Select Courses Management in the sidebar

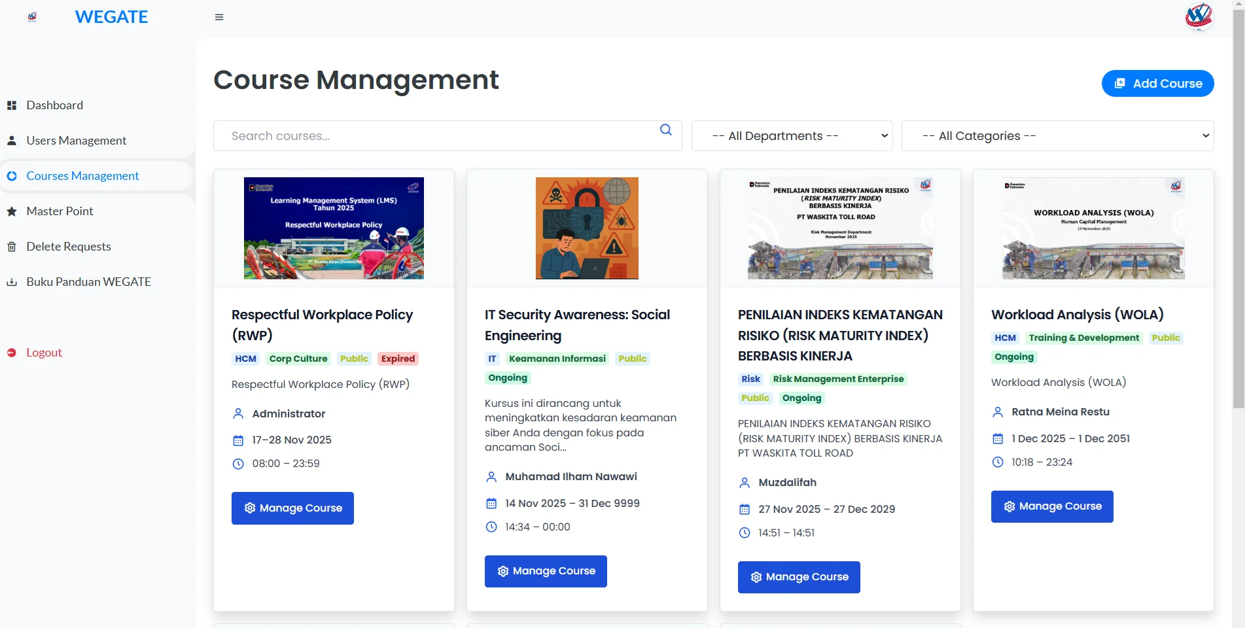pos(82,176)
